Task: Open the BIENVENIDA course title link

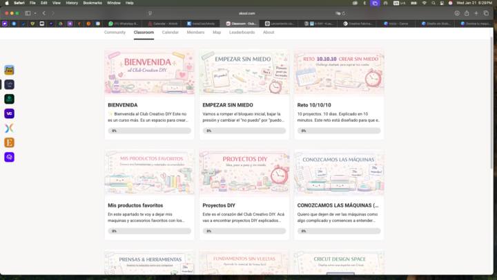Action: click(x=123, y=105)
